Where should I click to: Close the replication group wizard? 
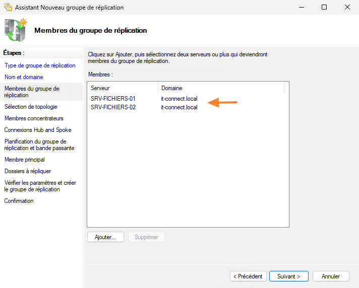point(347,8)
